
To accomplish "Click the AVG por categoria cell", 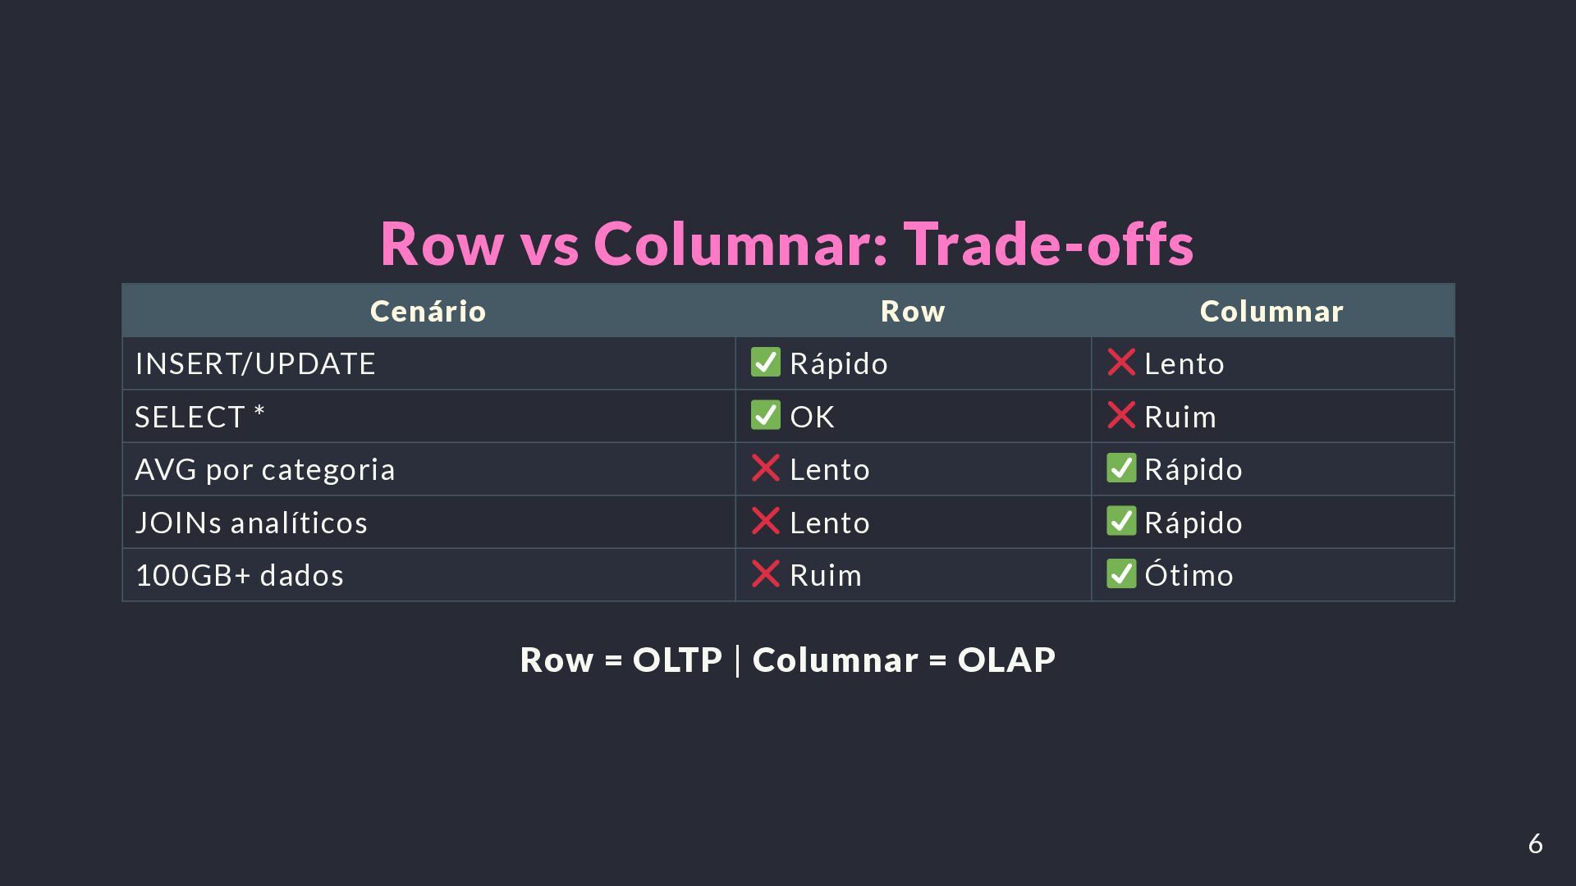I will pyautogui.click(x=428, y=469).
